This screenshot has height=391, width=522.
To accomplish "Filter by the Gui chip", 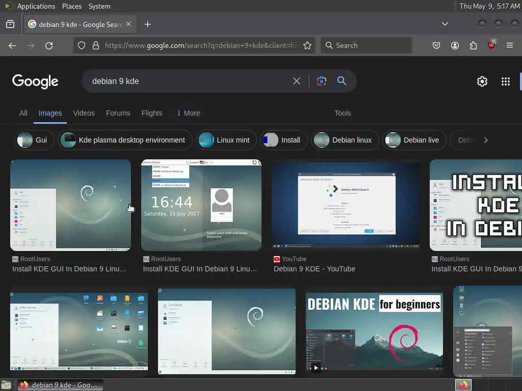I will point(34,140).
